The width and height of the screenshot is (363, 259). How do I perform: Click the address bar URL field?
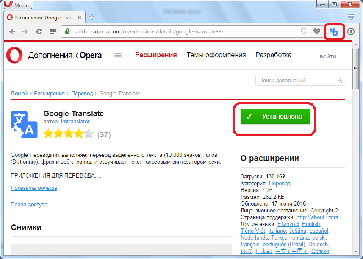[185, 31]
